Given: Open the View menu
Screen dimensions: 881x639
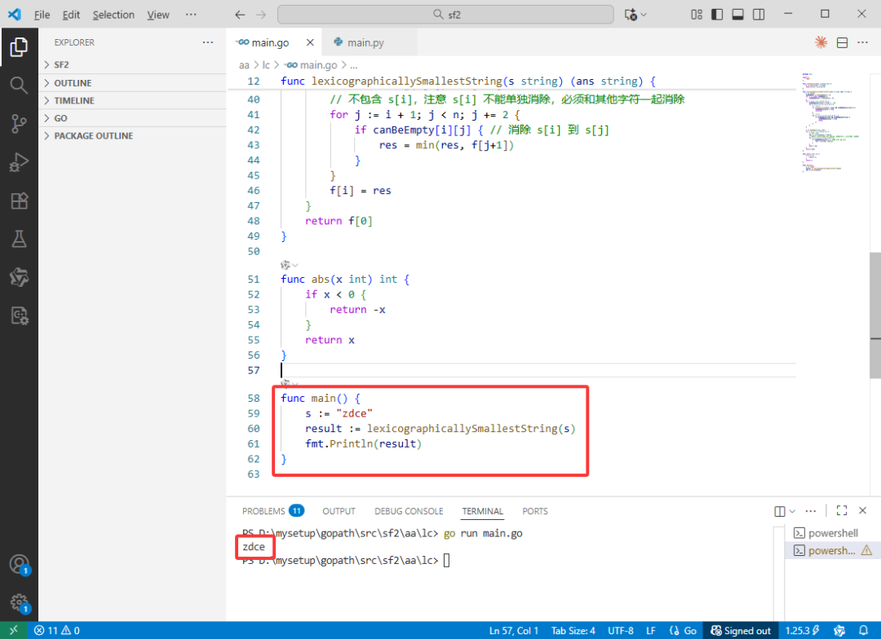Looking at the screenshot, I should click(158, 15).
